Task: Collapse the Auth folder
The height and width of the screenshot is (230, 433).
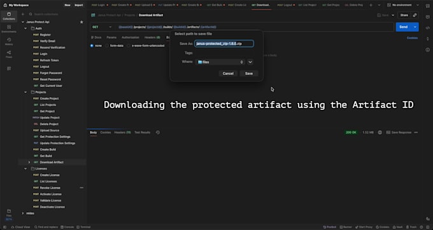Action: 25,29
